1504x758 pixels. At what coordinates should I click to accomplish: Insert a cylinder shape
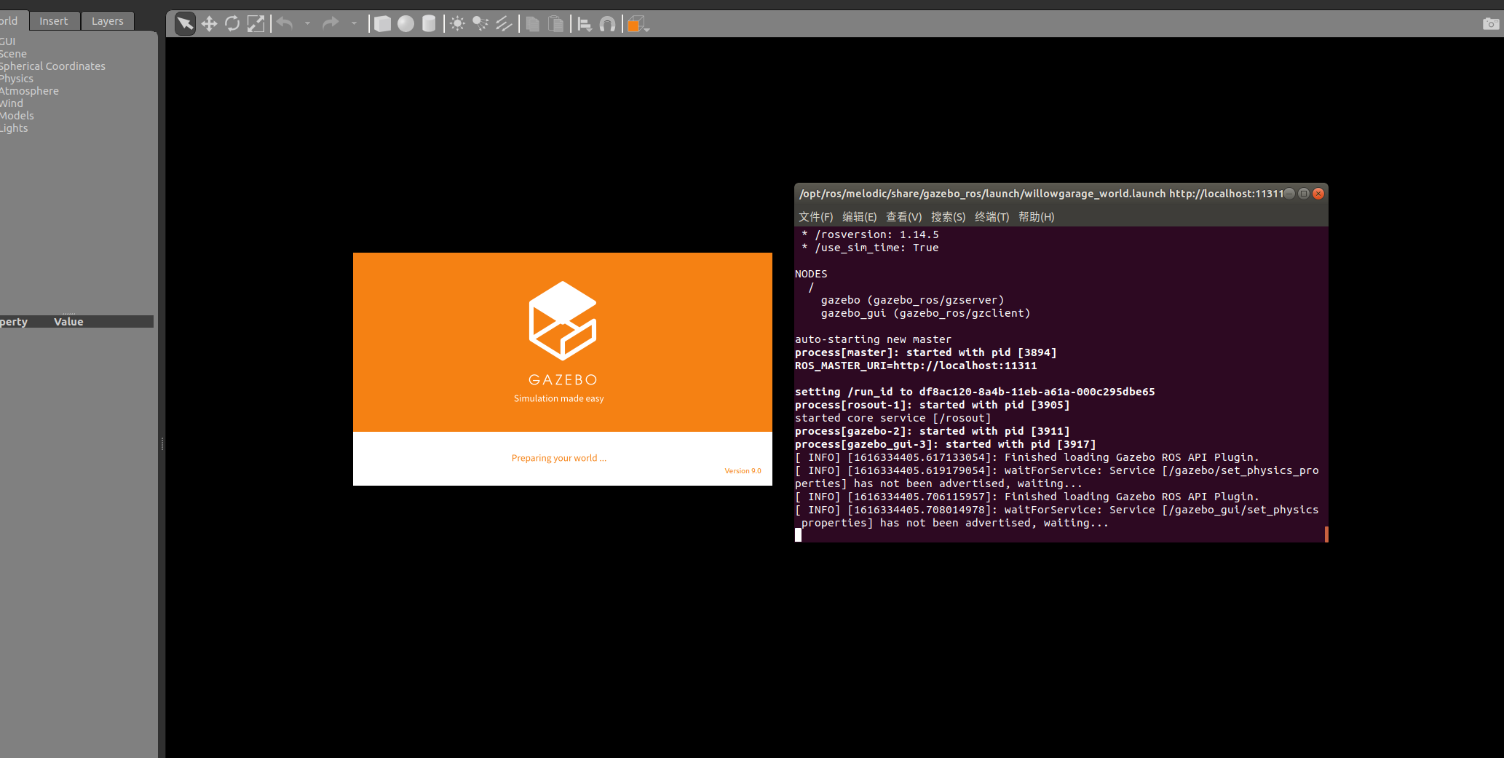[429, 24]
